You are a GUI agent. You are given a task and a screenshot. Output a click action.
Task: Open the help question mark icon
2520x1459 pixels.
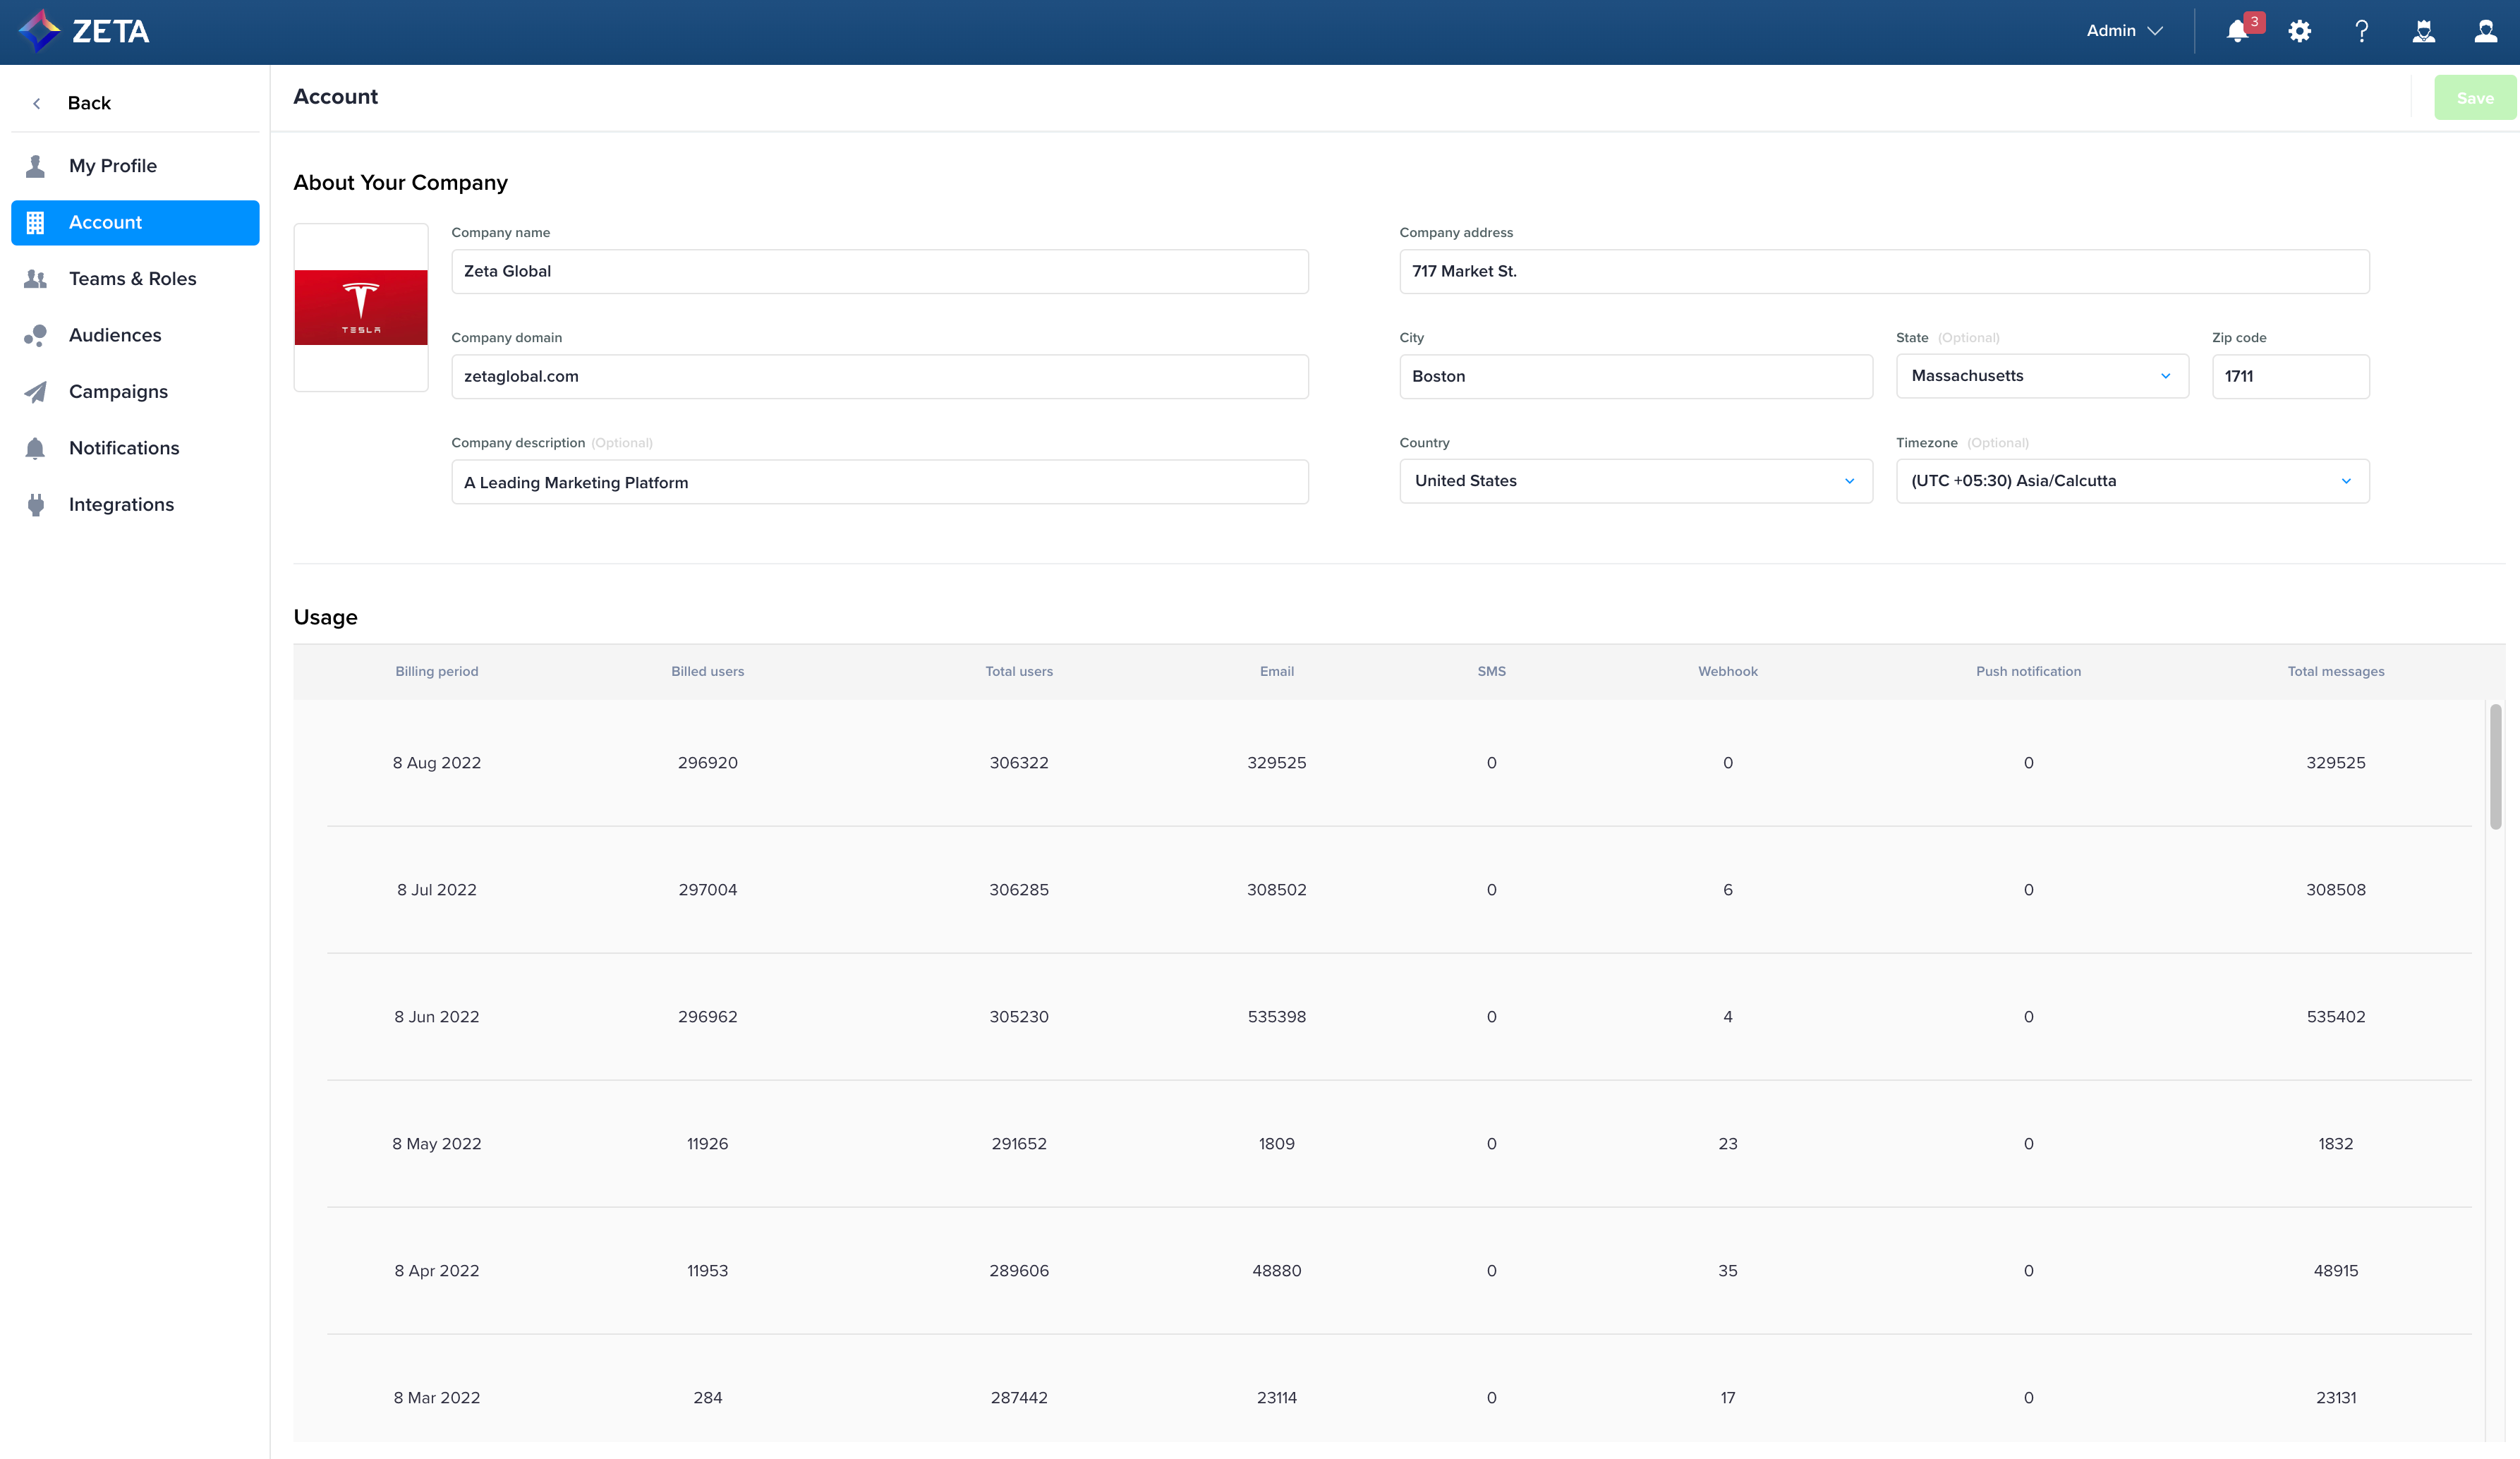[x=2361, y=31]
